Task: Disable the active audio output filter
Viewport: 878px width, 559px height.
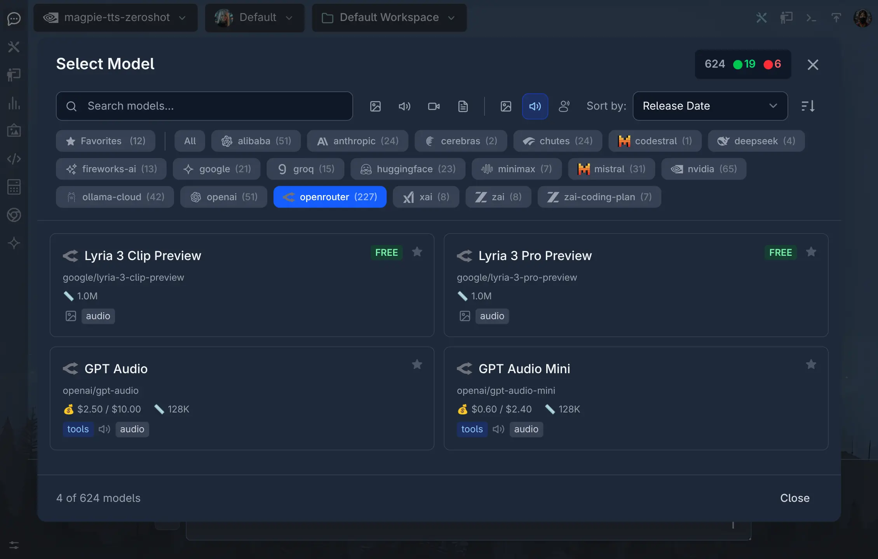Action: pos(535,106)
